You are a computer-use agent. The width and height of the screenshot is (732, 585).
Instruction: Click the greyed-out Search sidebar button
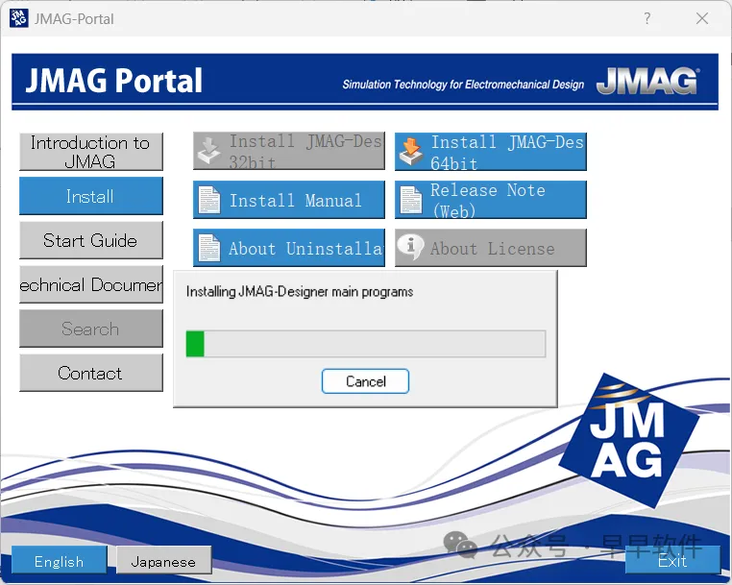coord(91,329)
